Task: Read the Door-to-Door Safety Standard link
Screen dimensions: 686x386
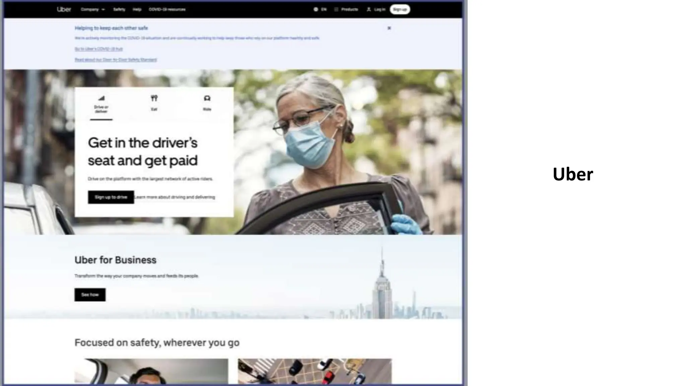Action: [116, 60]
